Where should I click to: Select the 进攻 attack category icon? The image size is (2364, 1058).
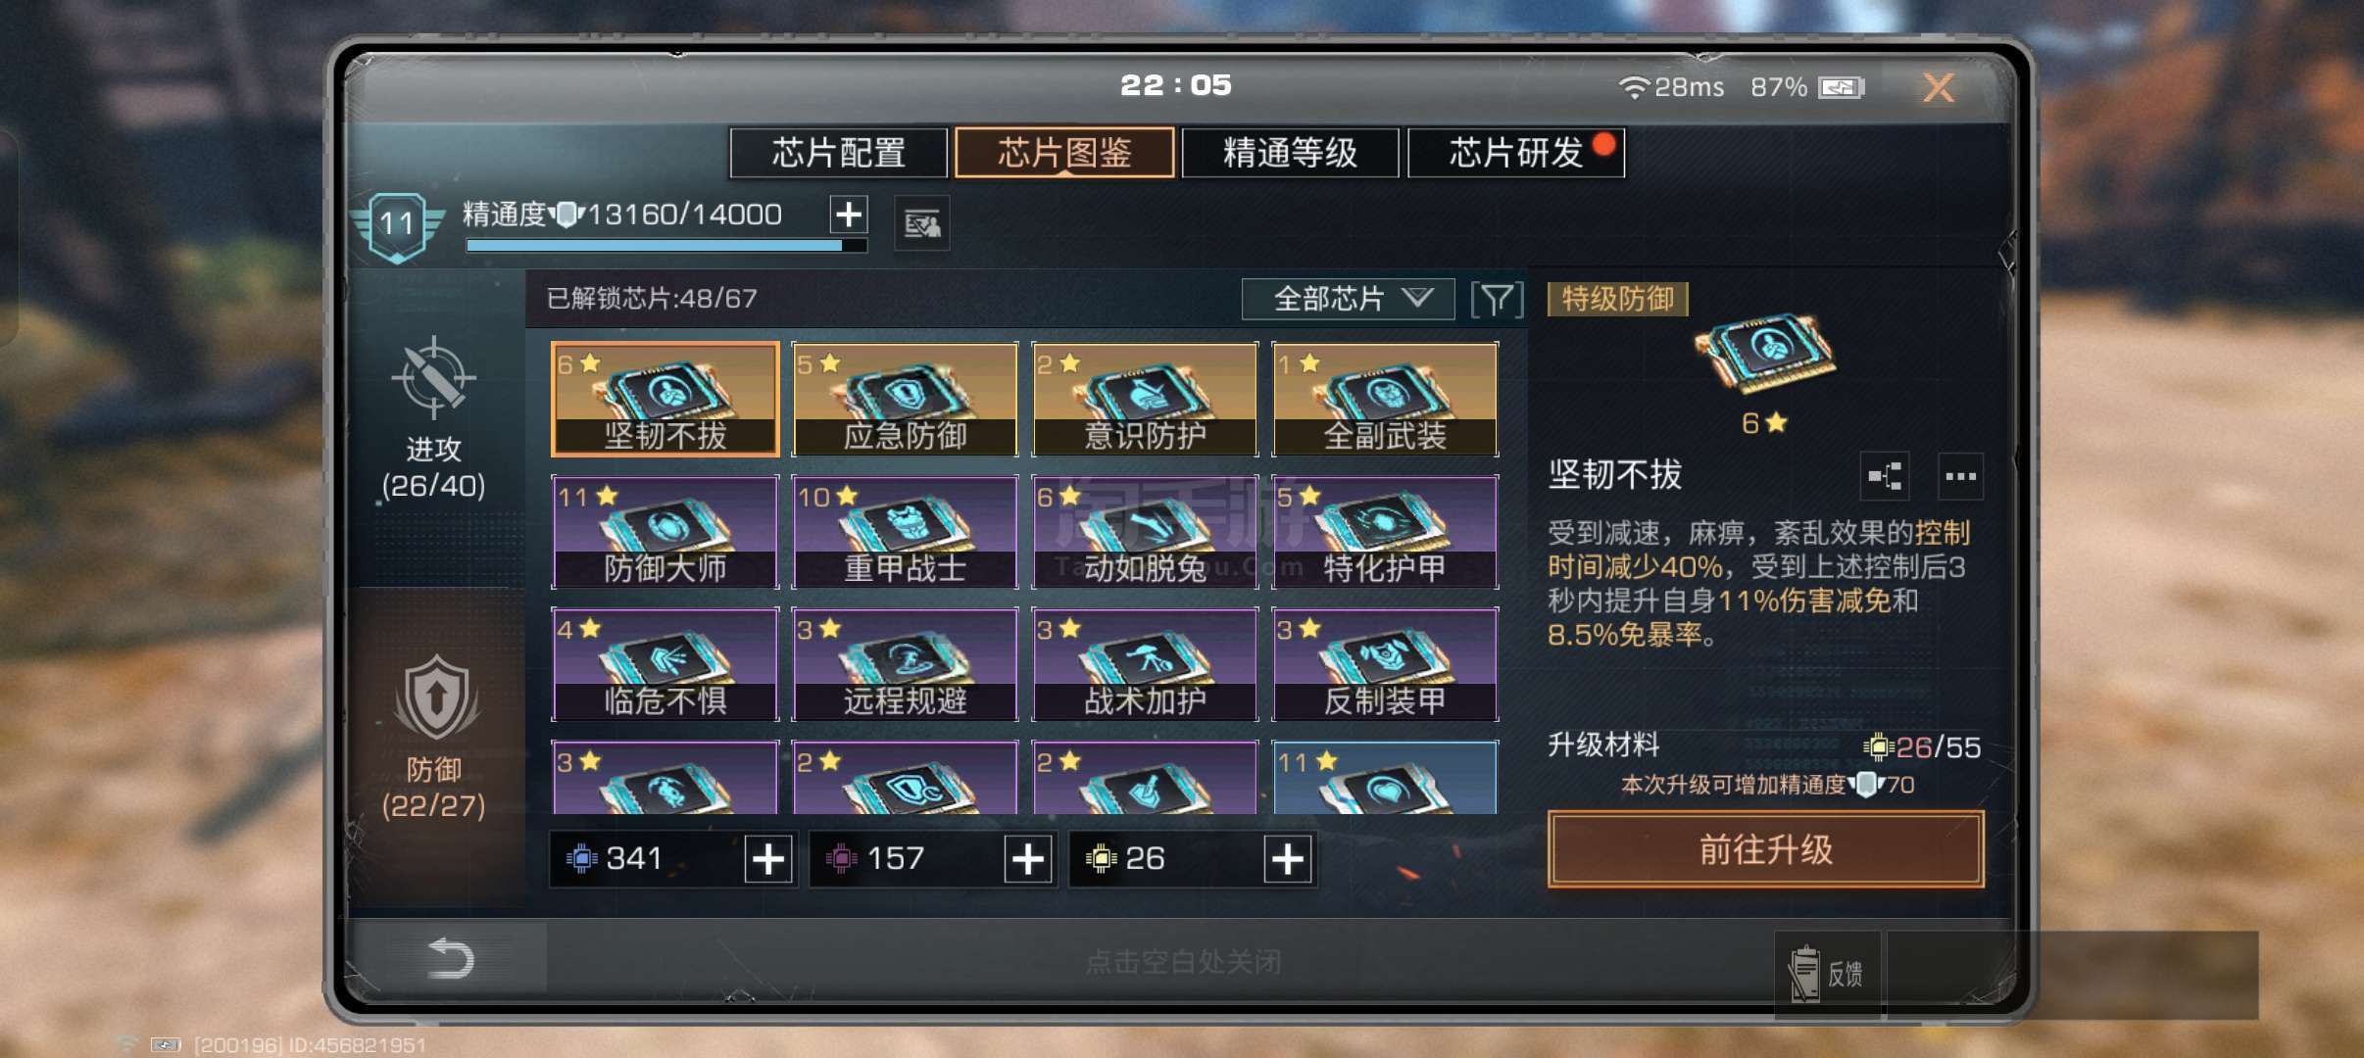[433, 379]
